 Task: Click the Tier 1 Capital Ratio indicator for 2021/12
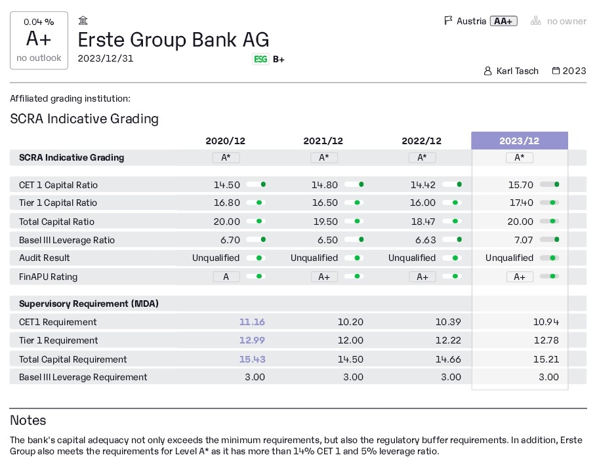pos(354,203)
